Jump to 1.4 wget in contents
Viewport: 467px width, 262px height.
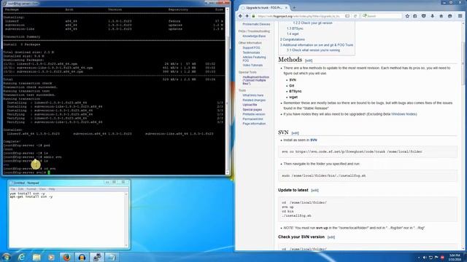[x=293, y=34]
